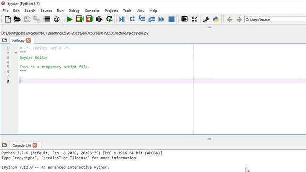The height and width of the screenshot is (172, 306).
Task: Click line number 8 in the gutter
Action: point(8,81)
